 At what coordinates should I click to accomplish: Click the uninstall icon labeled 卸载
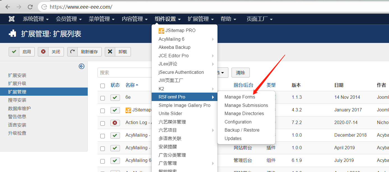110,52
